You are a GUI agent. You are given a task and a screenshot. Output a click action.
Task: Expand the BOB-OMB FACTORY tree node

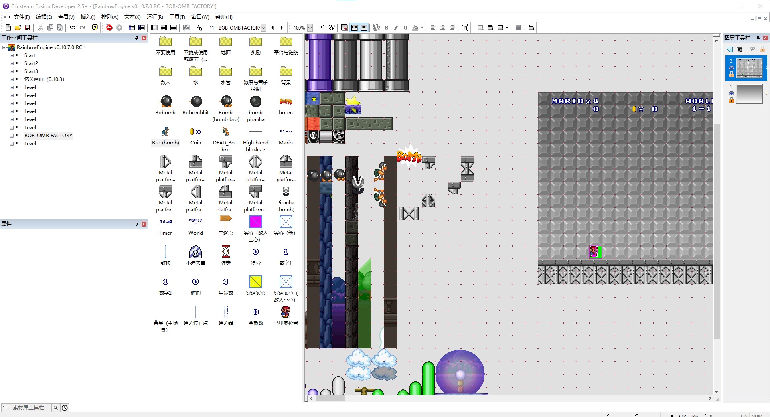click(x=12, y=136)
